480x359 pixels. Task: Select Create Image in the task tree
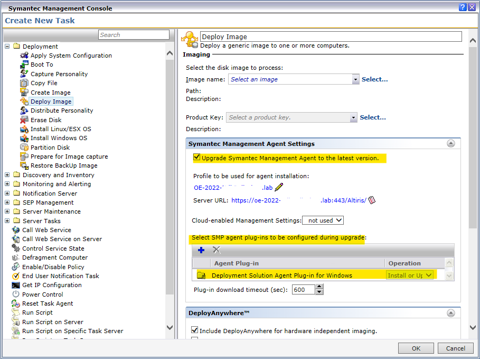pos(50,93)
